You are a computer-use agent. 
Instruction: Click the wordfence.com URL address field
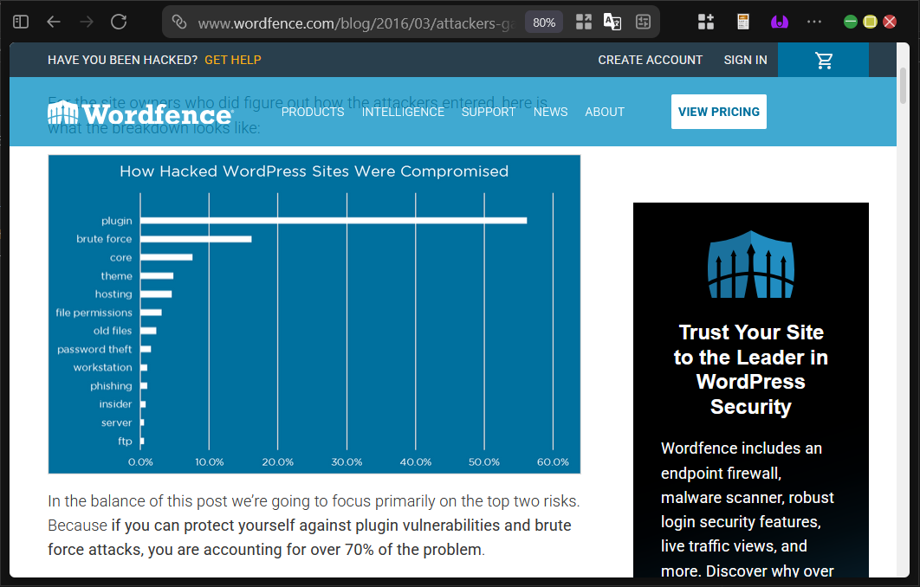(x=355, y=23)
